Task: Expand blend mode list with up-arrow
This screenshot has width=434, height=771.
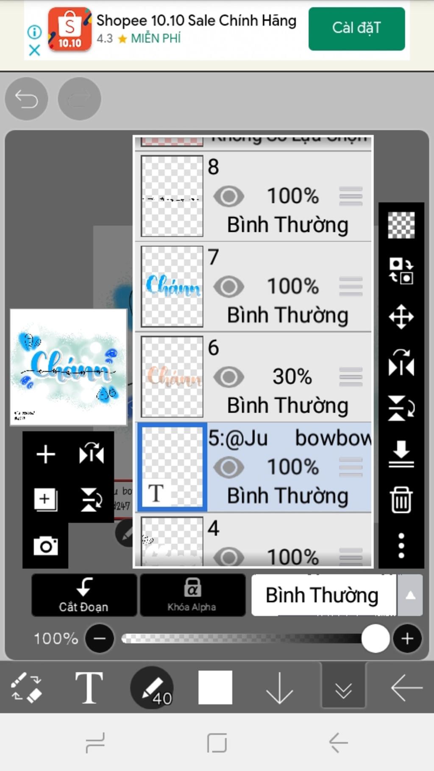Action: click(410, 595)
